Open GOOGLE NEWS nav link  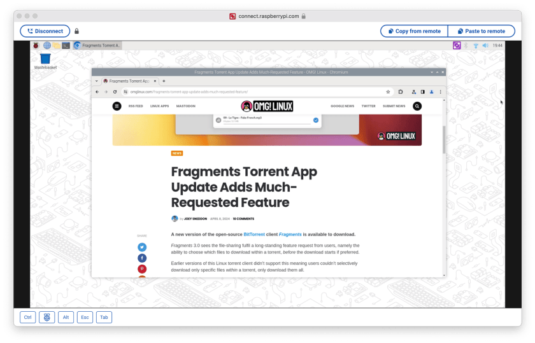pyautogui.click(x=342, y=106)
